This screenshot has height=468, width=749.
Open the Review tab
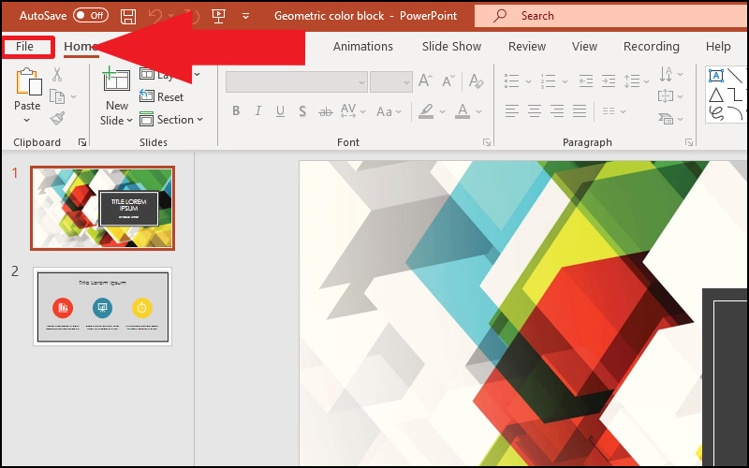(527, 46)
